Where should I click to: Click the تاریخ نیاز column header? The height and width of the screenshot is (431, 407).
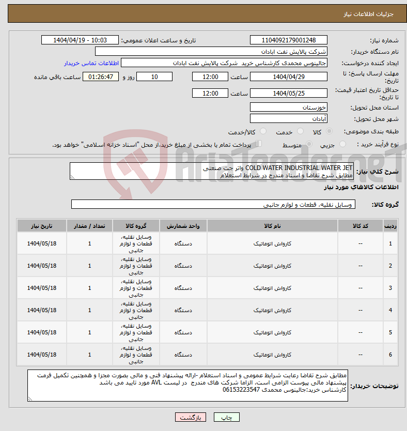42,226
